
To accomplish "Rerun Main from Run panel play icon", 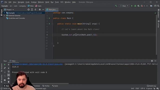I will pyautogui.click(x=5, y=64).
